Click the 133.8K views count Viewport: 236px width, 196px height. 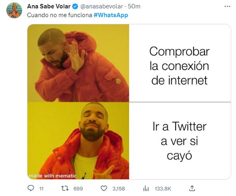[x=163, y=188]
